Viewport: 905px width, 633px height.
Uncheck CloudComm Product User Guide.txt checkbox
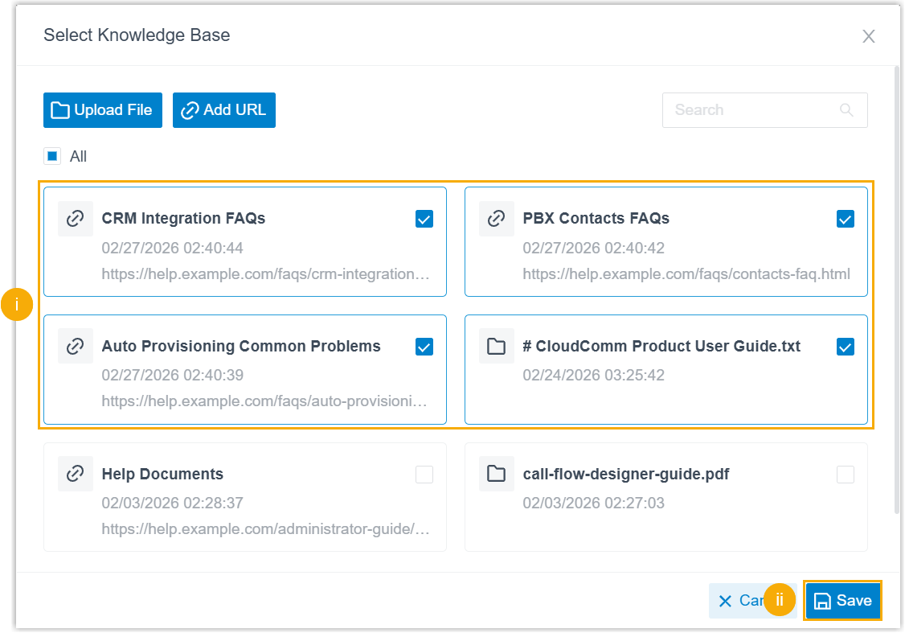tap(846, 347)
